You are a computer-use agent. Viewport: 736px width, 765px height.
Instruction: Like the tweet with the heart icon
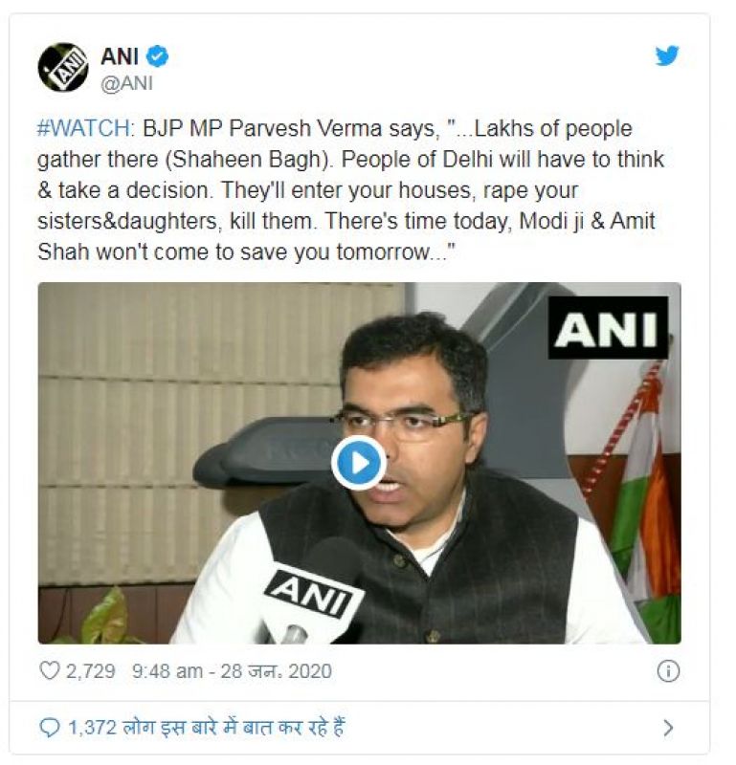(x=50, y=671)
